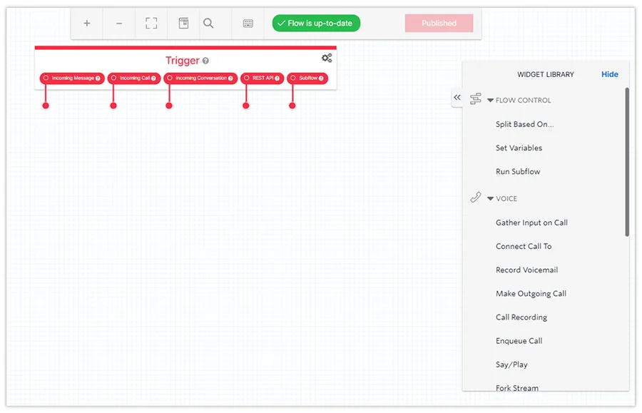Click the widget library scrollbar

627,162
